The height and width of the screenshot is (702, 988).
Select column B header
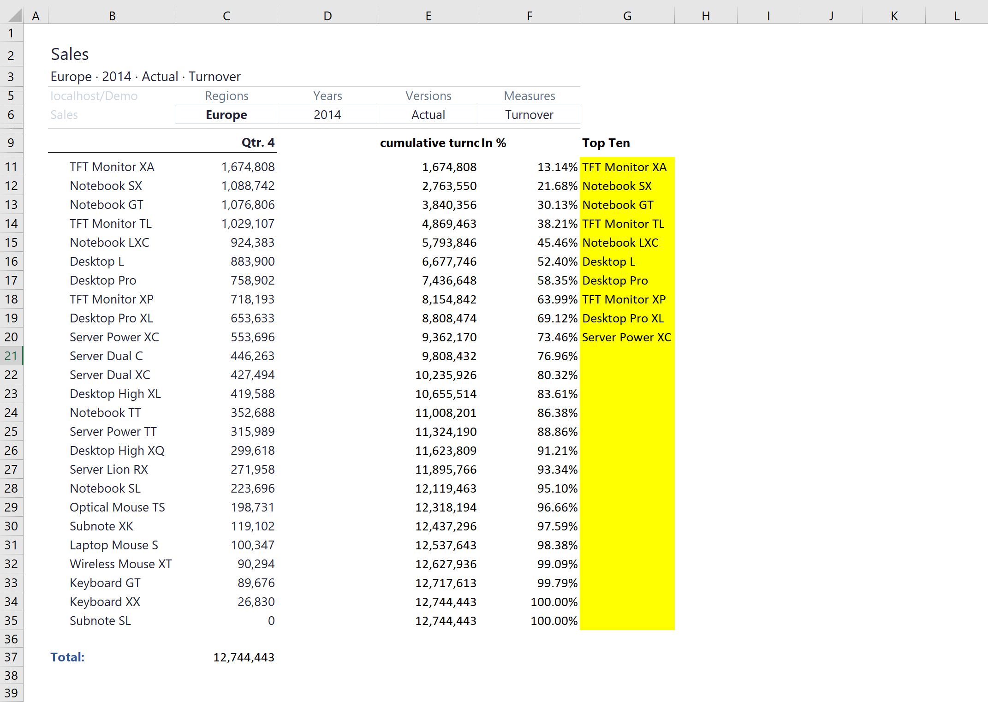point(112,16)
